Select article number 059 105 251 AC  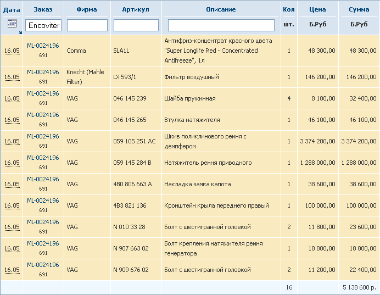point(135,141)
